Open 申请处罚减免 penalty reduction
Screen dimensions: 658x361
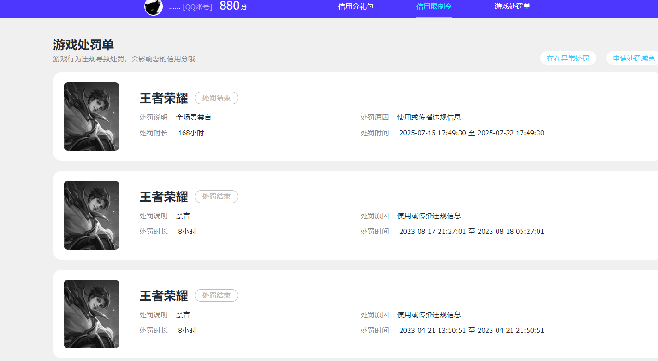(x=633, y=58)
